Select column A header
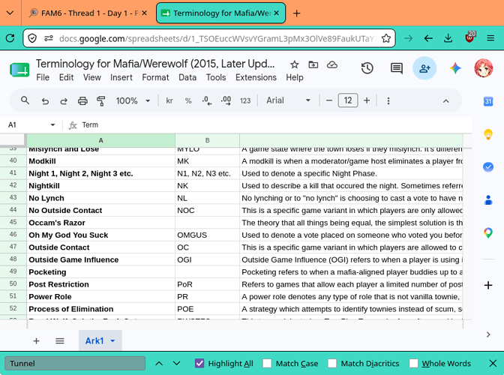Screen dimensions: 504x375 (x=101, y=140)
